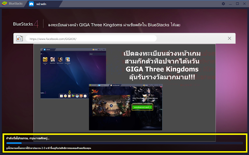This screenshot has width=249, height=155.
Task: Click the facebook.com/GIGA3K URL field
Action: click(91, 38)
